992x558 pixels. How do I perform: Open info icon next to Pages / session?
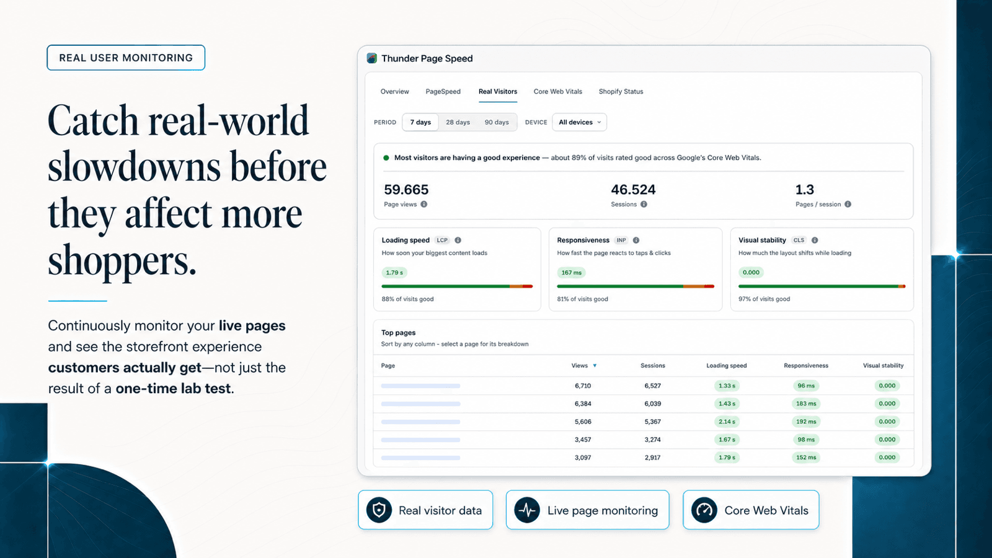pyautogui.click(x=848, y=204)
